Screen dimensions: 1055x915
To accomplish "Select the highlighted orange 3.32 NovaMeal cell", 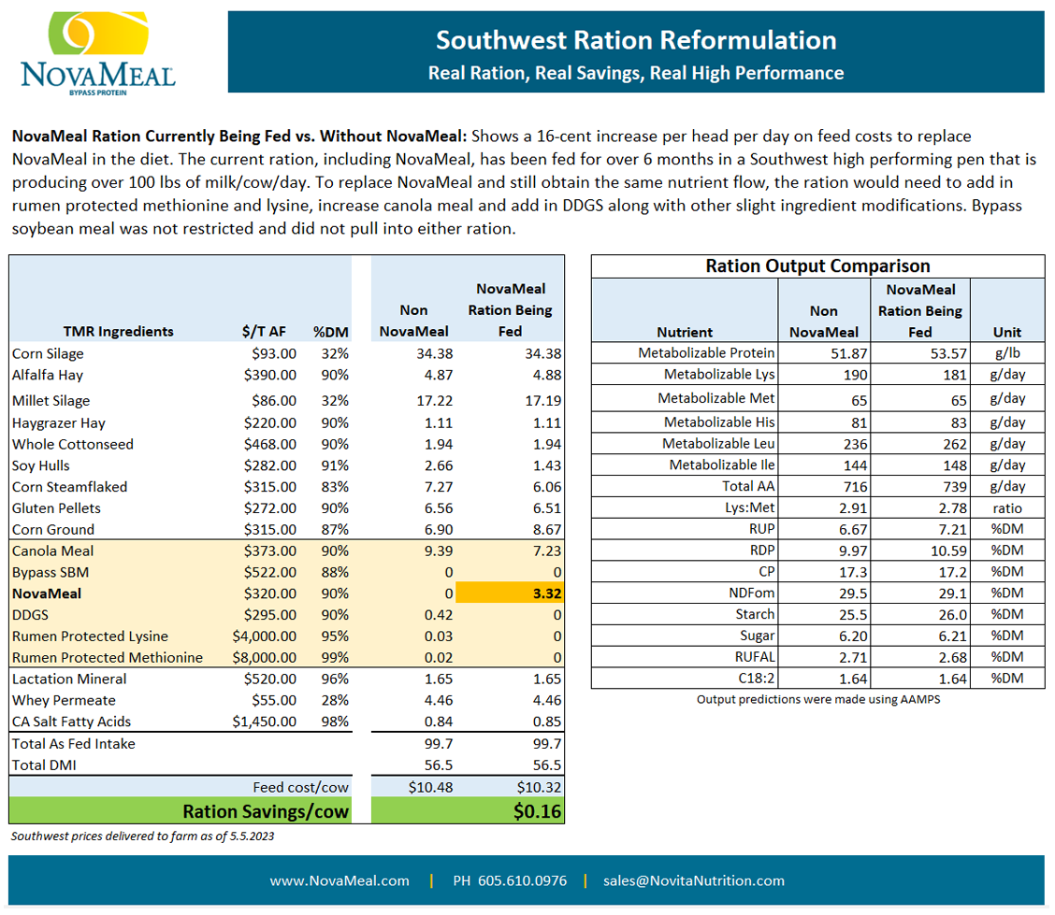I will click(510, 593).
